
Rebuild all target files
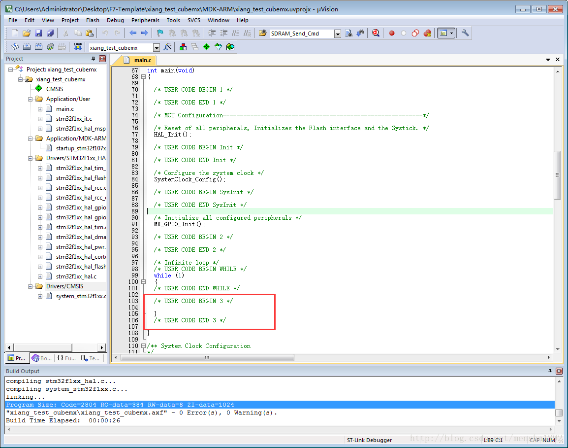(x=38, y=46)
